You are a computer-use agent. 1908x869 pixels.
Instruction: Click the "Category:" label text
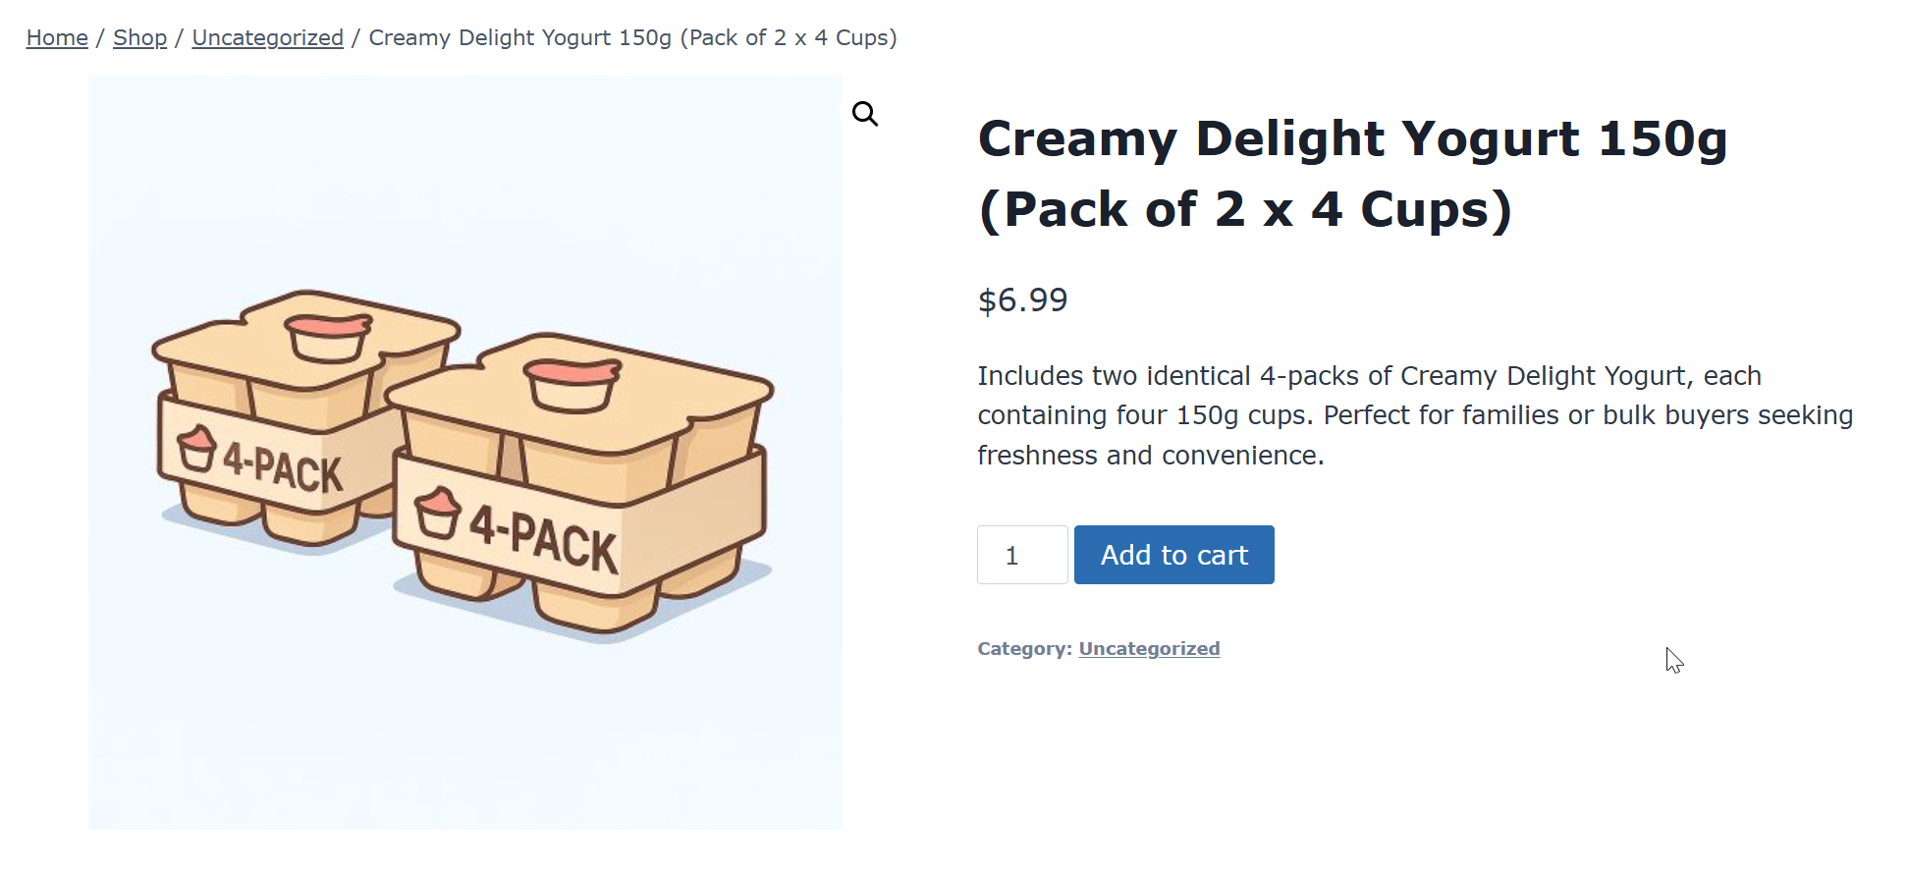point(1024,649)
